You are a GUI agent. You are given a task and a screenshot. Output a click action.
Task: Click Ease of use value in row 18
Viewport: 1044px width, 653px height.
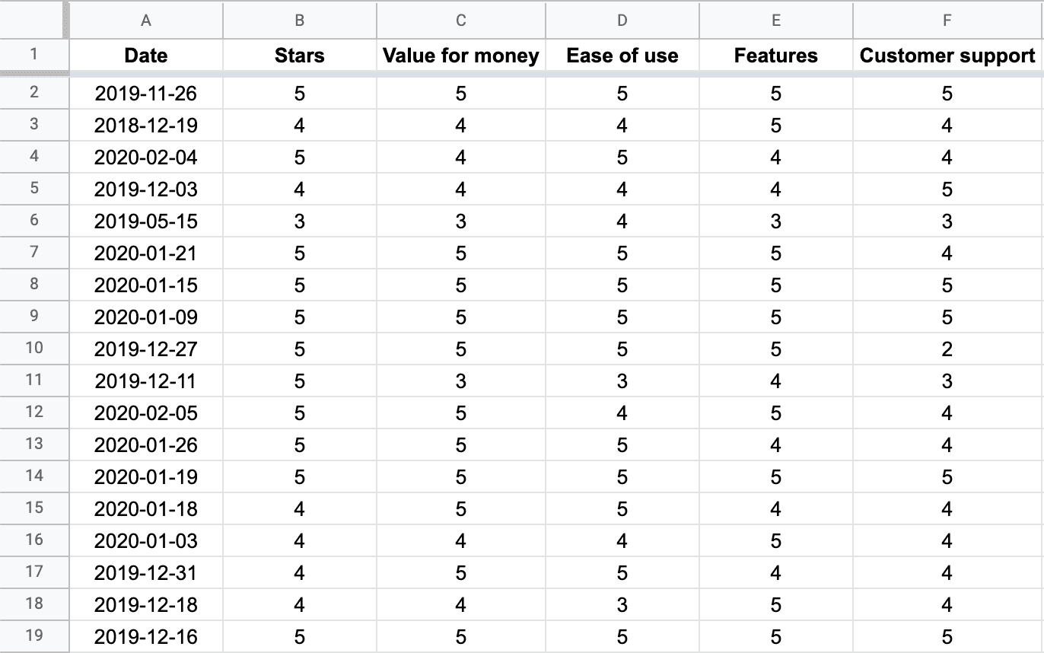tap(622, 605)
